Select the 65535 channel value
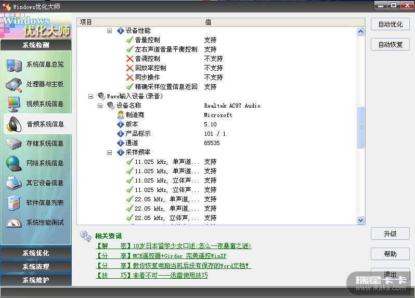The image size is (415, 298). pyautogui.click(x=212, y=143)
